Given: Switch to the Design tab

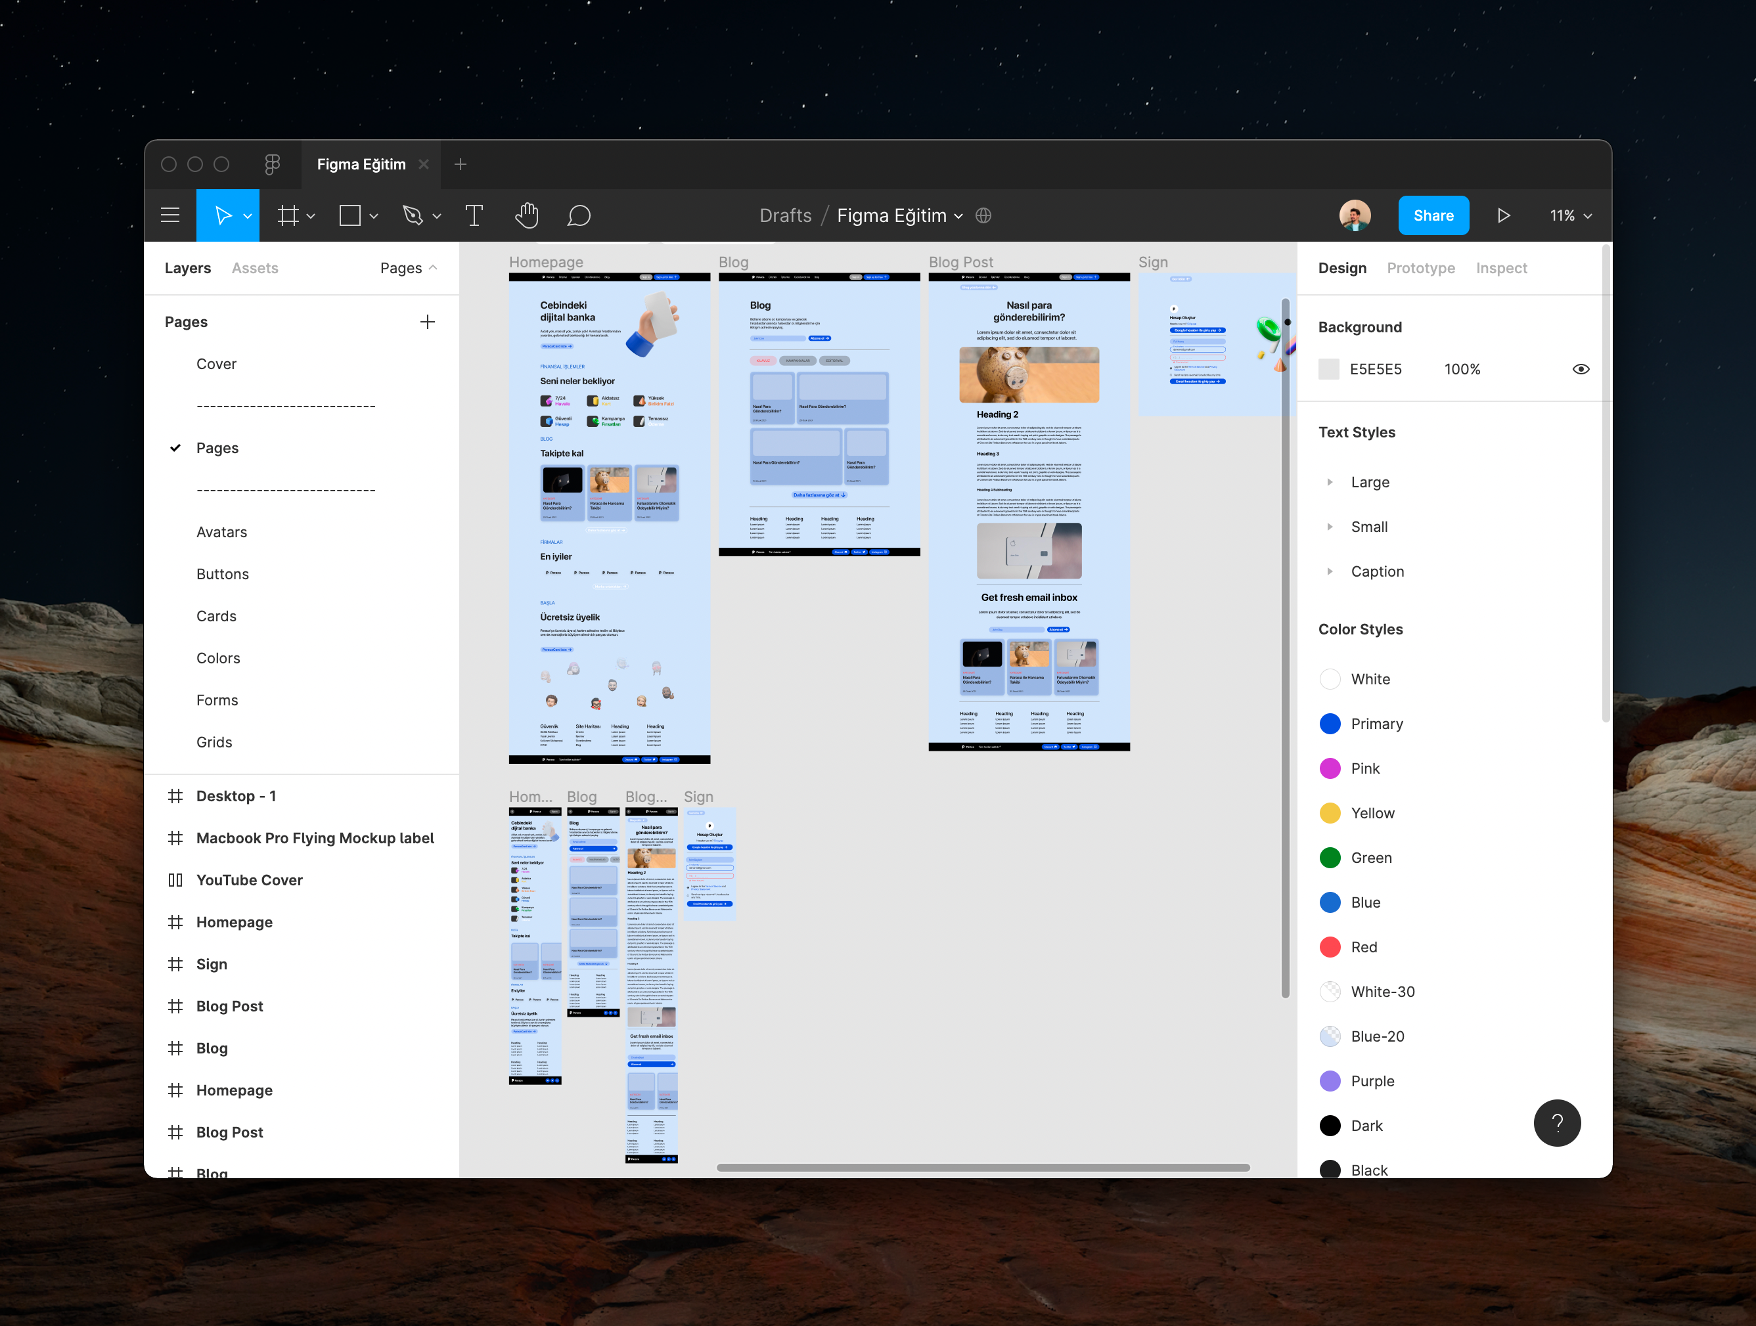Looking at the screenshot, I should click(x=1342, y=268).
